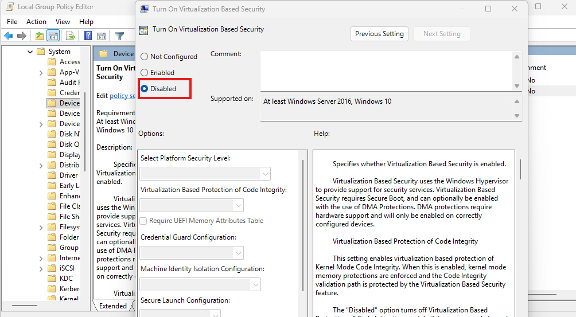The width and height of the screenshot is (576, 317).
Task: Tick Require UEFI Memory Attributes Table checkbox
Action: (x=143, y=221)
